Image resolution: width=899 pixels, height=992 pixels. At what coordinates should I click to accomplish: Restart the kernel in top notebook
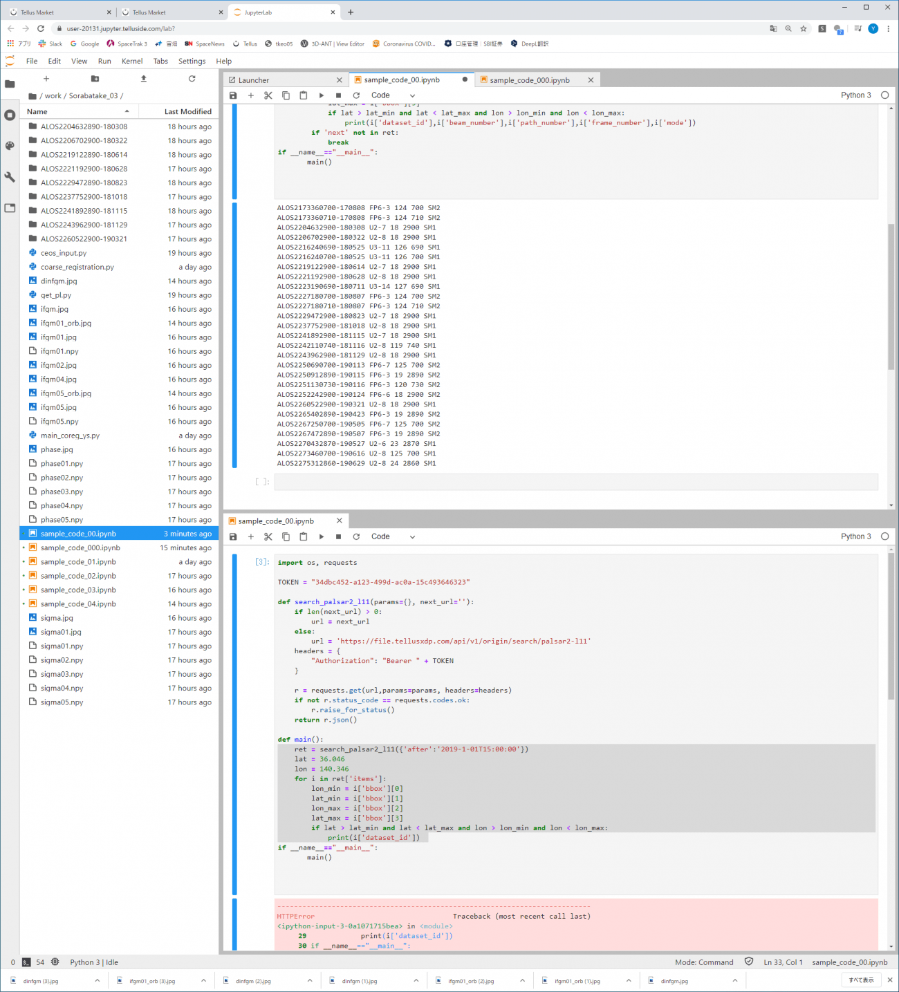tap(356, 95)
